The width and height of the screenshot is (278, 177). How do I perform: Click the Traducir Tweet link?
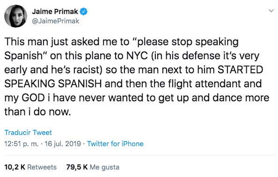click(x=28, y=133)
